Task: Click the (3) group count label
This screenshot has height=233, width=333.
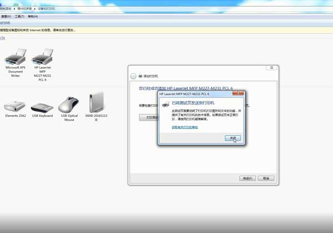Action: click(3, 38)
